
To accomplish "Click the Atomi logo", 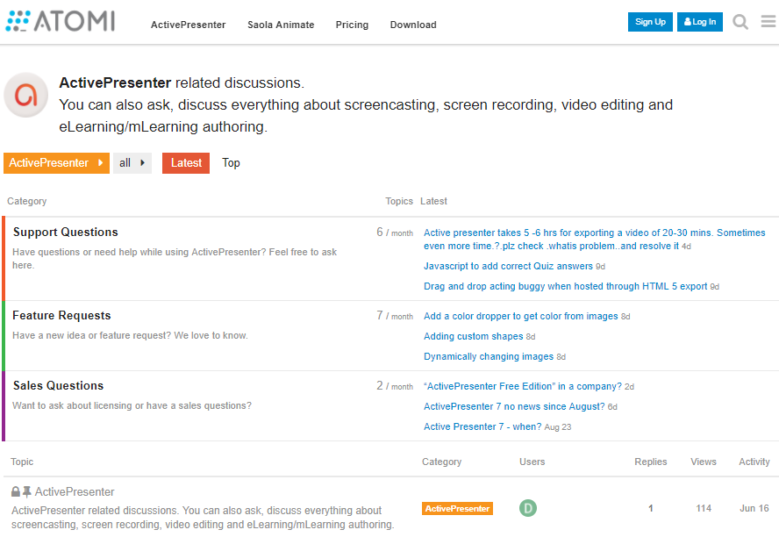I will pos(61,21).
